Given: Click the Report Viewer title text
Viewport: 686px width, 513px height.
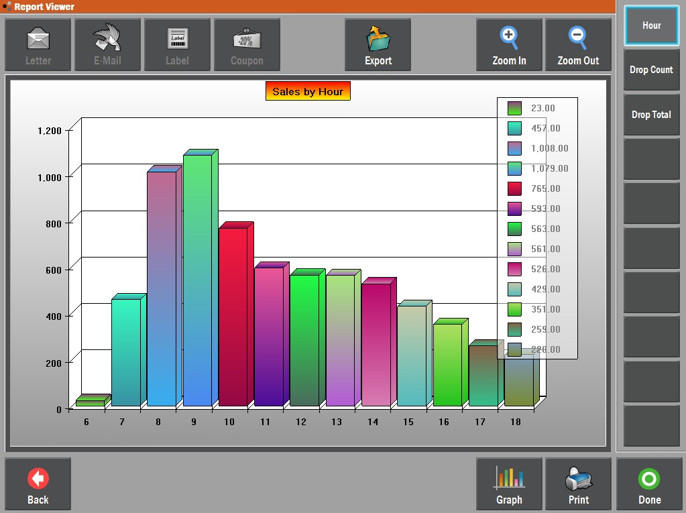Looking at the screenshot, I should tap(44, 7).
